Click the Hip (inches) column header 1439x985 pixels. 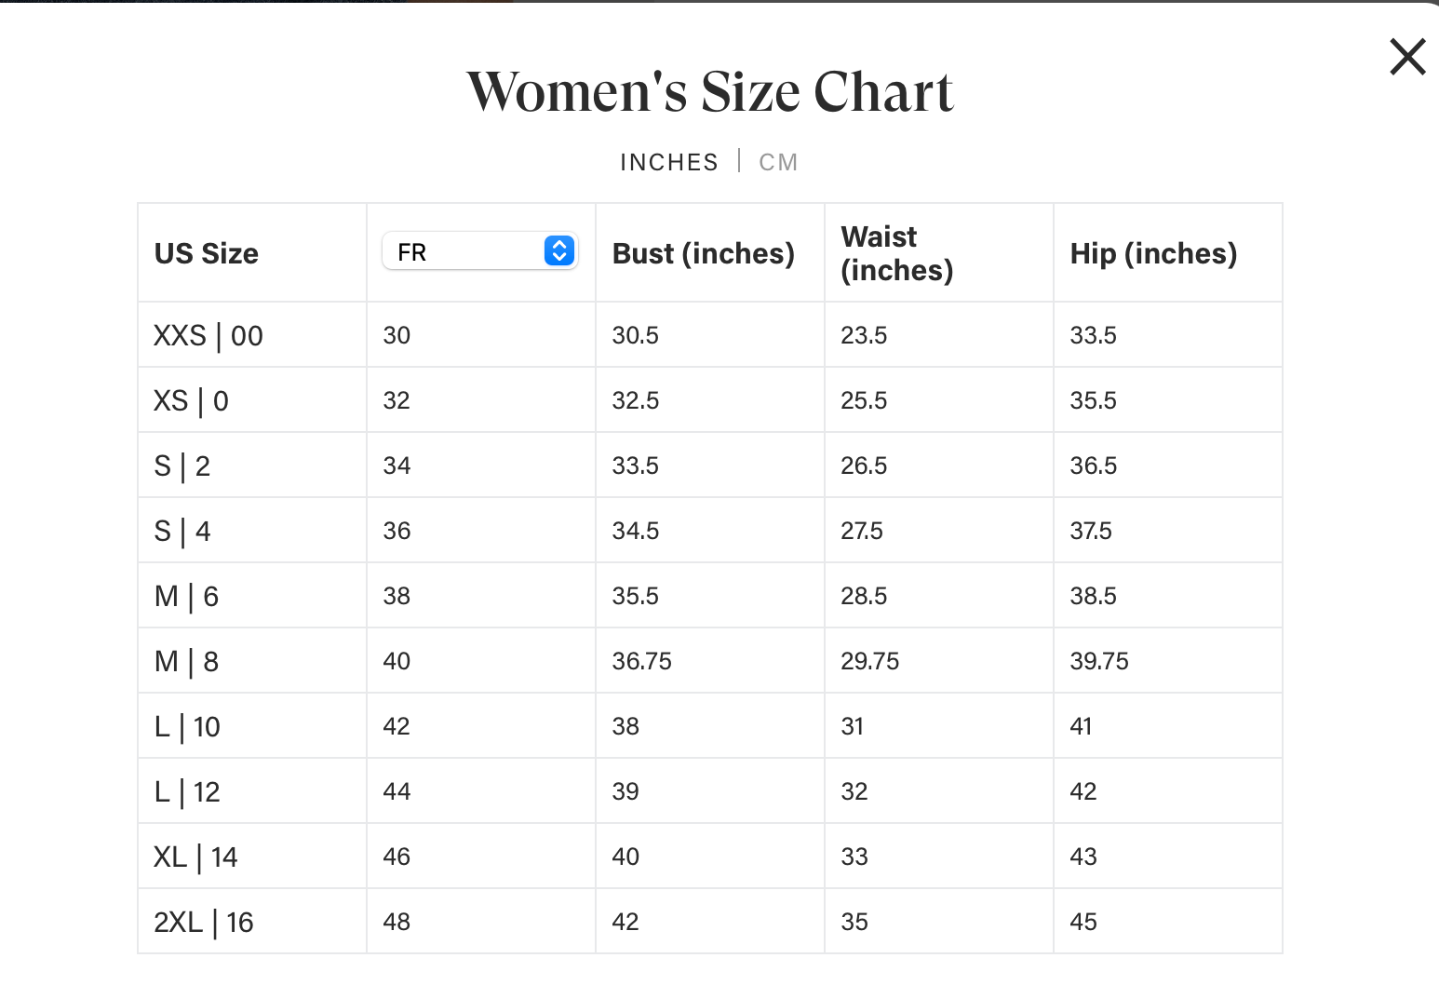click(x=1153, y=253)
